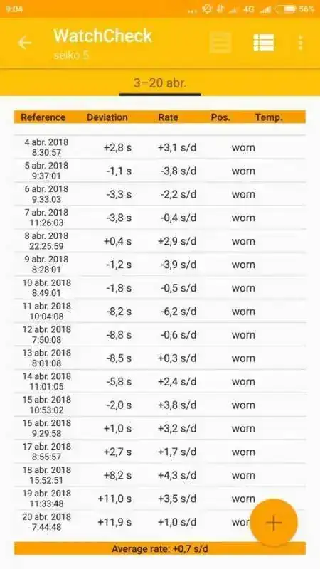Select the white table view icon
Image resolution: width=320 pixels, height=569 pixels.
pos(264,43)
